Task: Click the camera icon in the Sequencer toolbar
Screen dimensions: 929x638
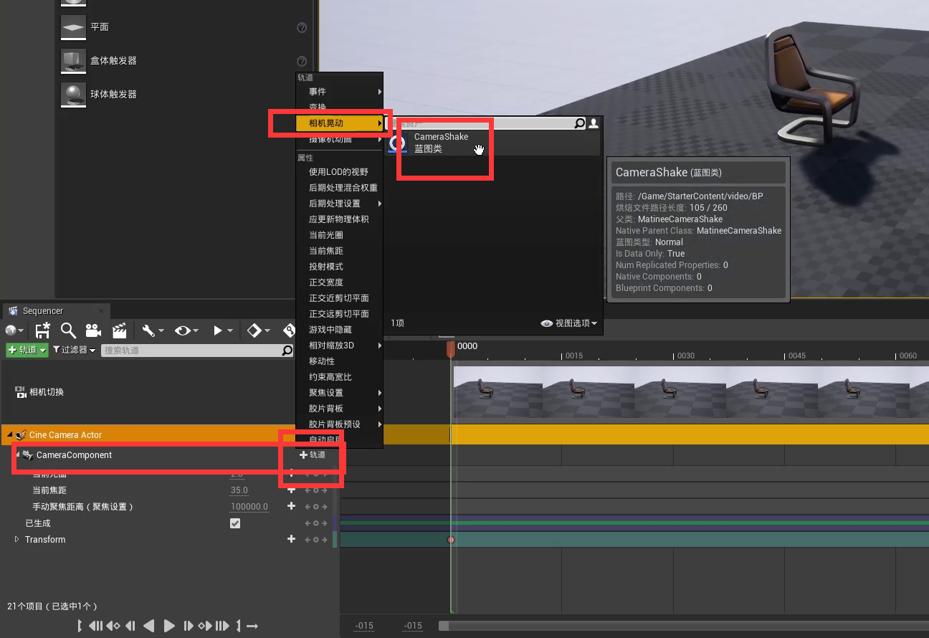Action: (93, 330)
